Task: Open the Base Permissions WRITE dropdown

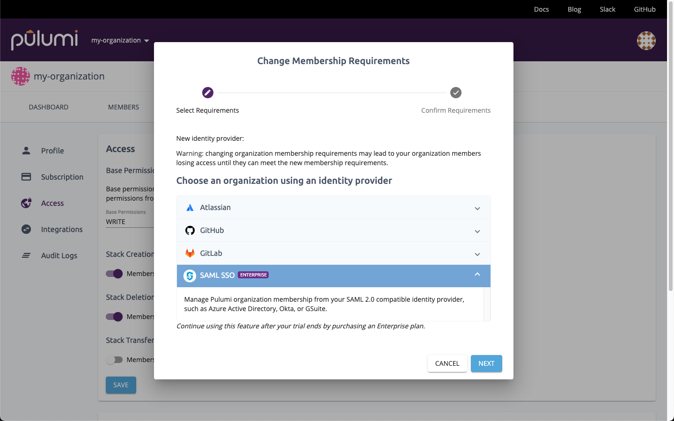Action: (130, 222)
